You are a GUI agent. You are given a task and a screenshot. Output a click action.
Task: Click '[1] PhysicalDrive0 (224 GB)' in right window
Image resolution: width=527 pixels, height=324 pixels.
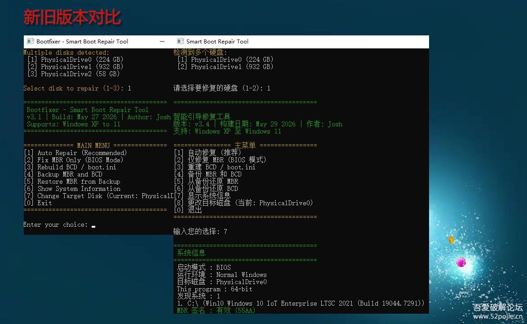tap(226, 59)
